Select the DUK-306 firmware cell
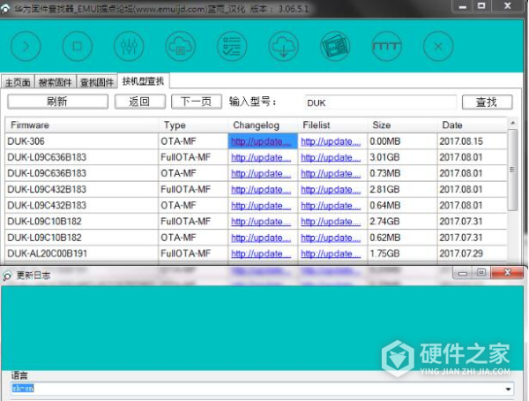The height and width of the screenshot is (401, 529). coord(82,141)
